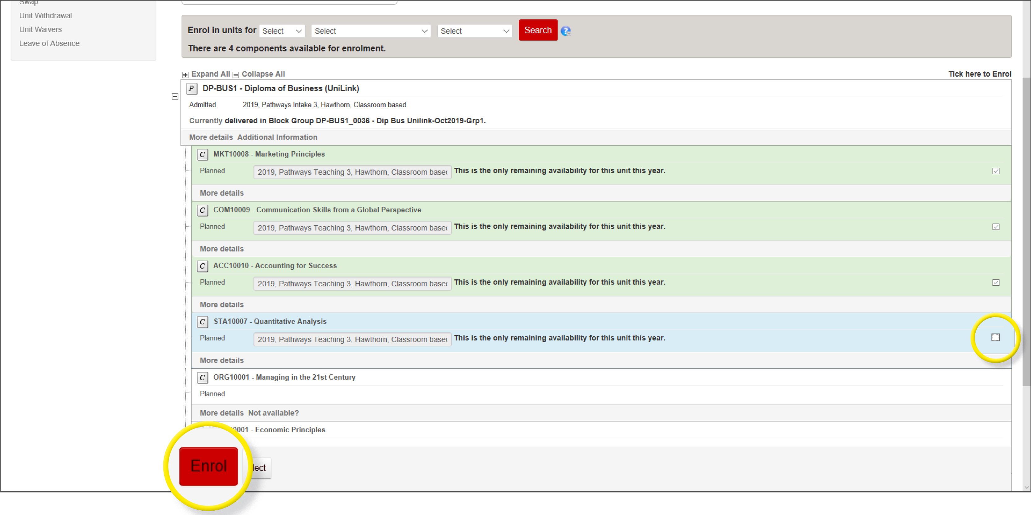Untick the Accounting for Success enrol checkbox
1031x515 pixels.
(x=996, y=283)
